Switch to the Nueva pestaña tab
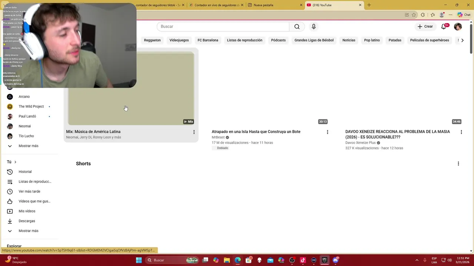Viewport: 474px width, 266px height. [x=275, y=5]
